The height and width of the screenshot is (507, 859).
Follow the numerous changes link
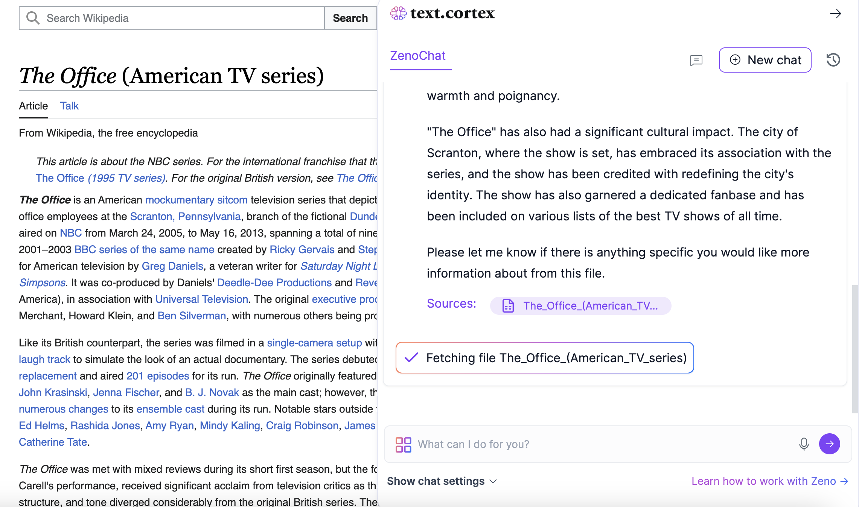[x=64, y=409]
